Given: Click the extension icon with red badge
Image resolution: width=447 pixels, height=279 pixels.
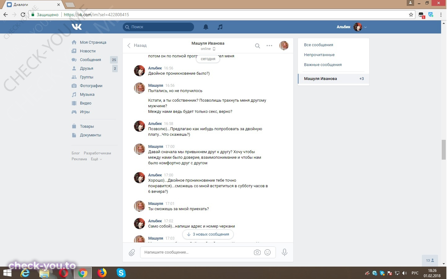Looking at the screenshot, I should tap(421, 15).
